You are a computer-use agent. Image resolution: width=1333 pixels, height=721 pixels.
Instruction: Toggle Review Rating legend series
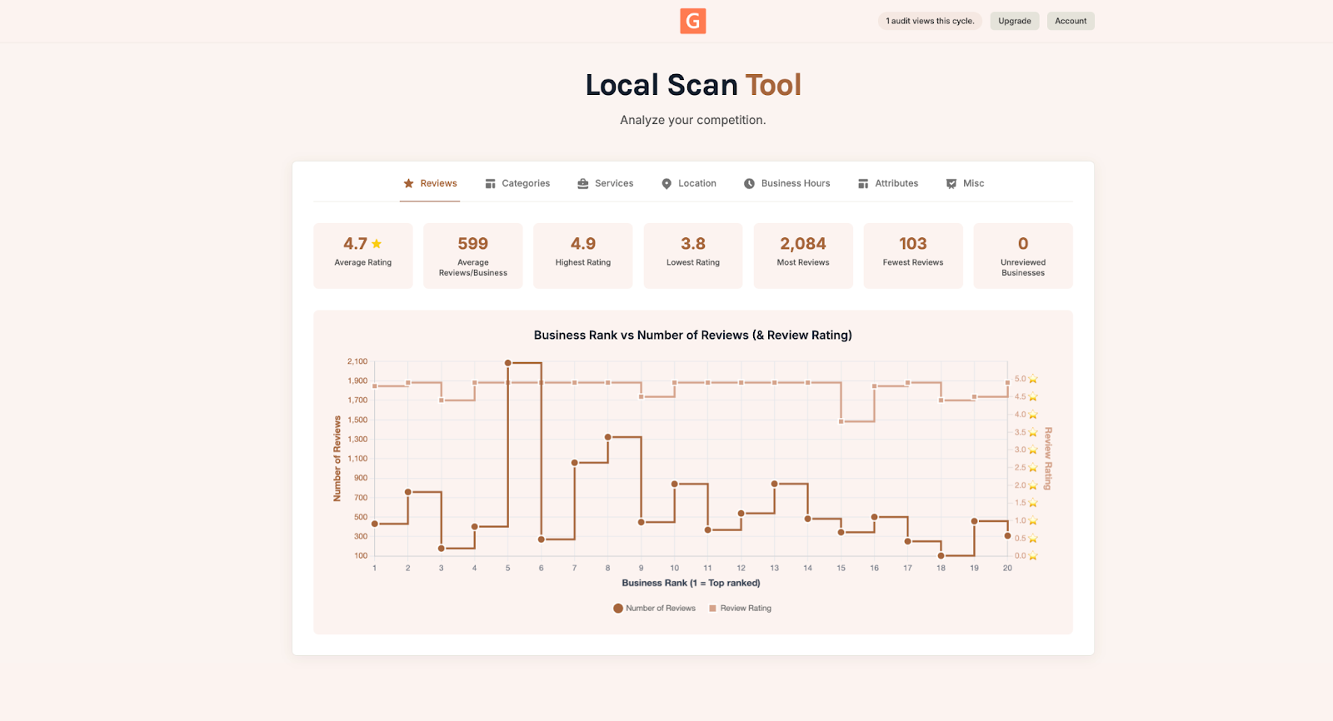[x=740, y=609]
